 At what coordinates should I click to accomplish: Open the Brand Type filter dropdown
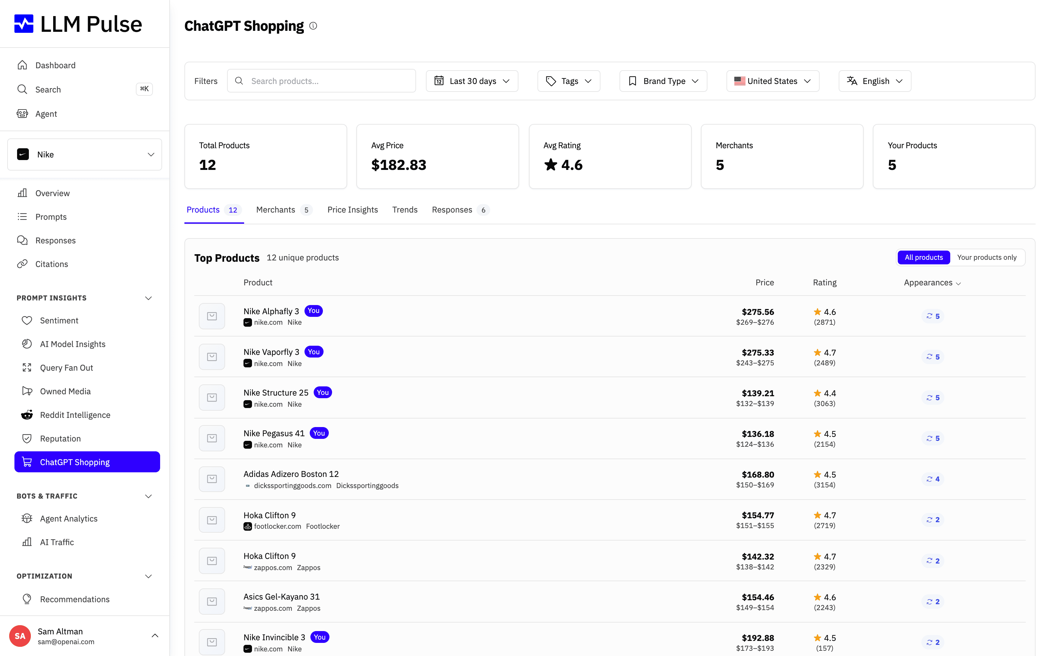coord(663,81)
